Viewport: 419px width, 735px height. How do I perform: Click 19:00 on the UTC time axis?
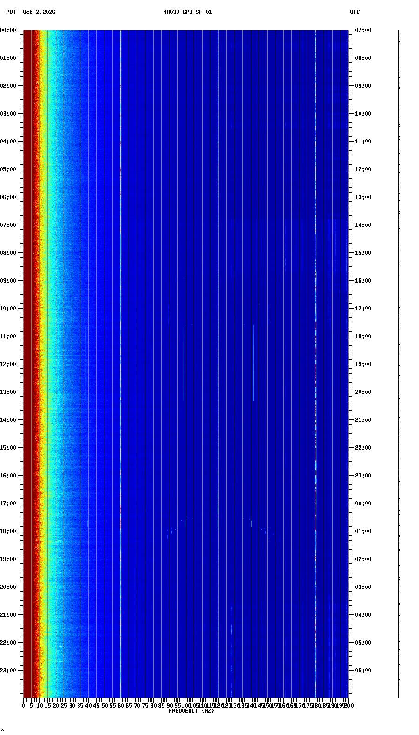tap(363, 364)
